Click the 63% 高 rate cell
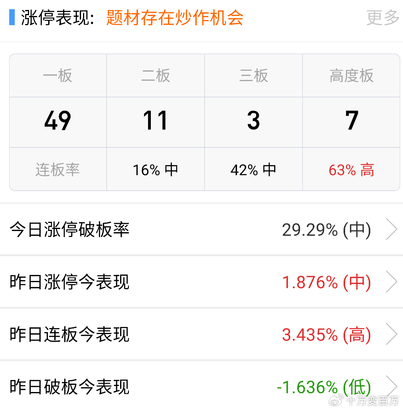403x410 pixels. (352, 170)
